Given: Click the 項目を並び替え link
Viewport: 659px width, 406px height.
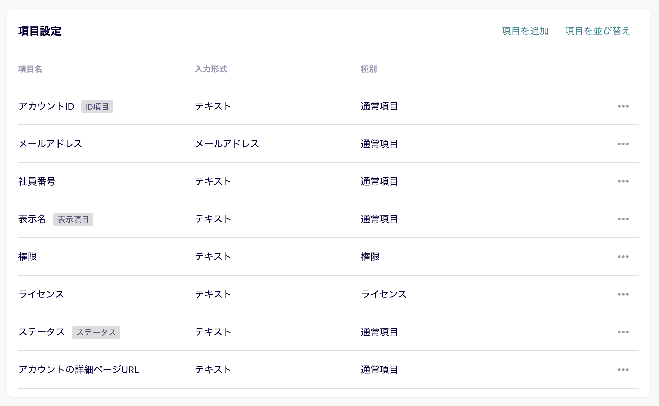Looking at the screenshot, I should 597,31.
